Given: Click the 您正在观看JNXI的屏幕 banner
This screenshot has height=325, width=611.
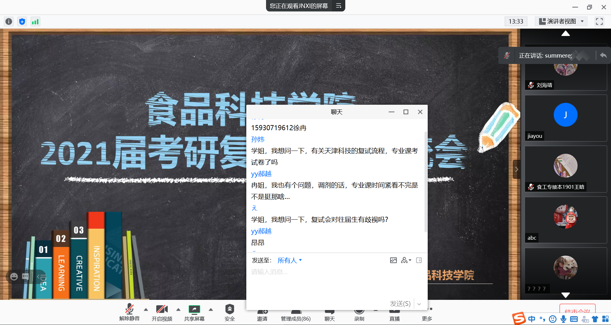Looking at the screenshot, I should [x=298, y=6].
